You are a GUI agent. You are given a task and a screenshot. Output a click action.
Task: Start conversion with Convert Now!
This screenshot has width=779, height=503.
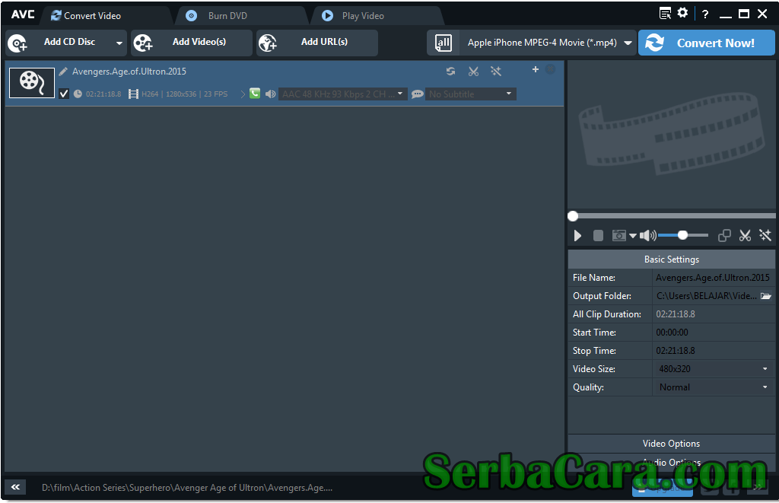tap(706, 43)
